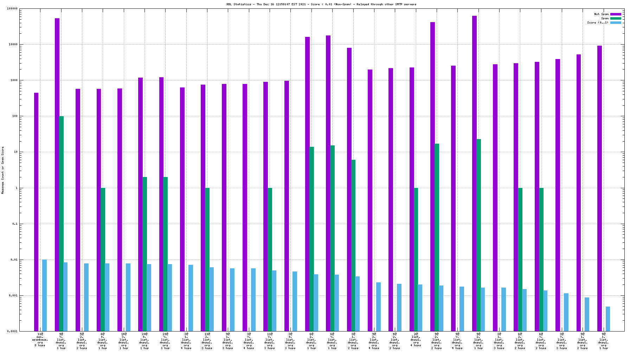This screenshot has width=630, height=354.
Task: Click the 100000 y-axis tick label
Action: tap(12, 9)
